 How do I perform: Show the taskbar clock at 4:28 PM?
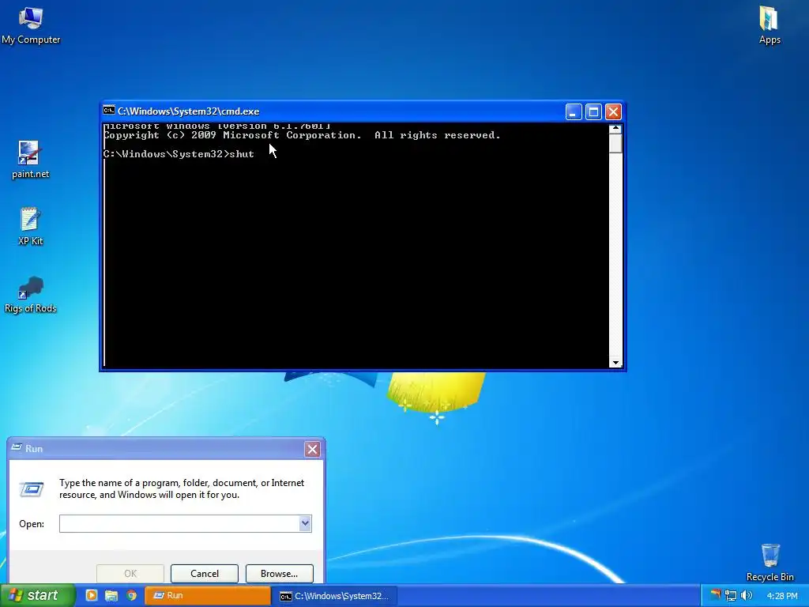tap(782, 596)
